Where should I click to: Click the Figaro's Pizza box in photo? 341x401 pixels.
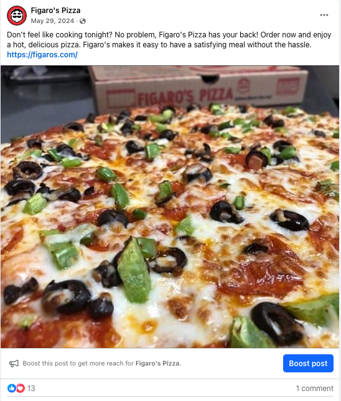198,88
